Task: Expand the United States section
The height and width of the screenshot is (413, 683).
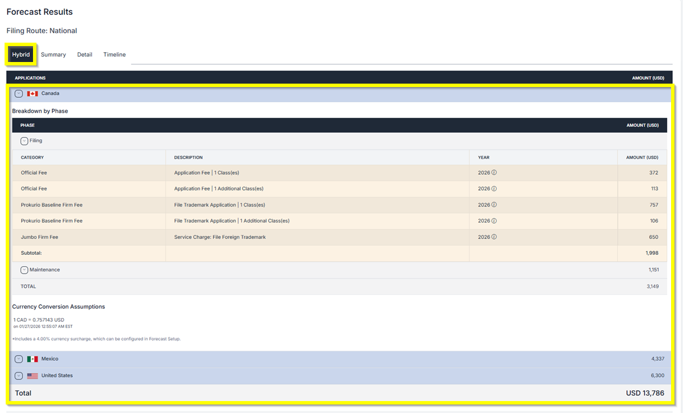Action: (x=18, y=375)
